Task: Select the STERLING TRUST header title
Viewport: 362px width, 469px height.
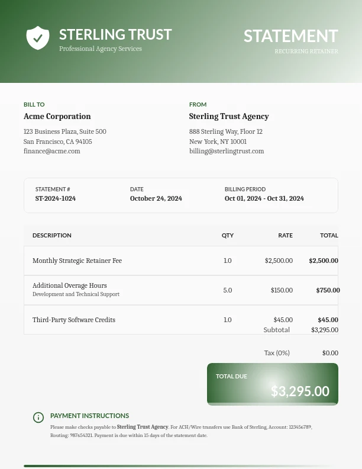Action: tap(115, 34)
